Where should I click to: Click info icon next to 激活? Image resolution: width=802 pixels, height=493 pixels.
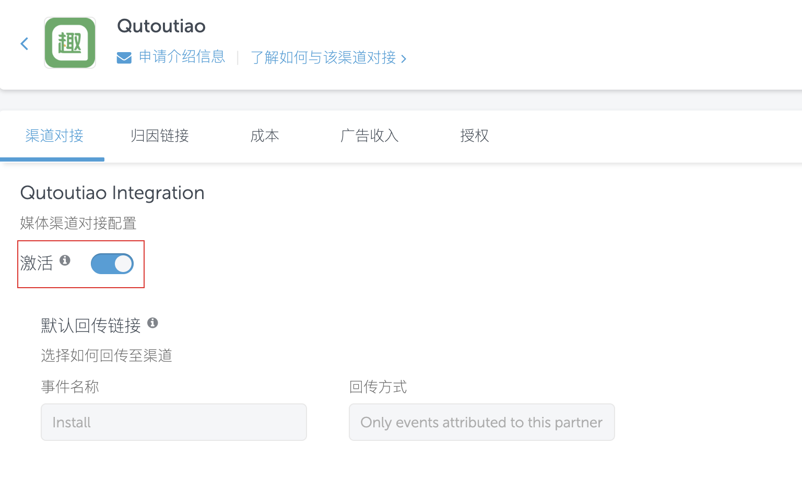pos(65,260)
